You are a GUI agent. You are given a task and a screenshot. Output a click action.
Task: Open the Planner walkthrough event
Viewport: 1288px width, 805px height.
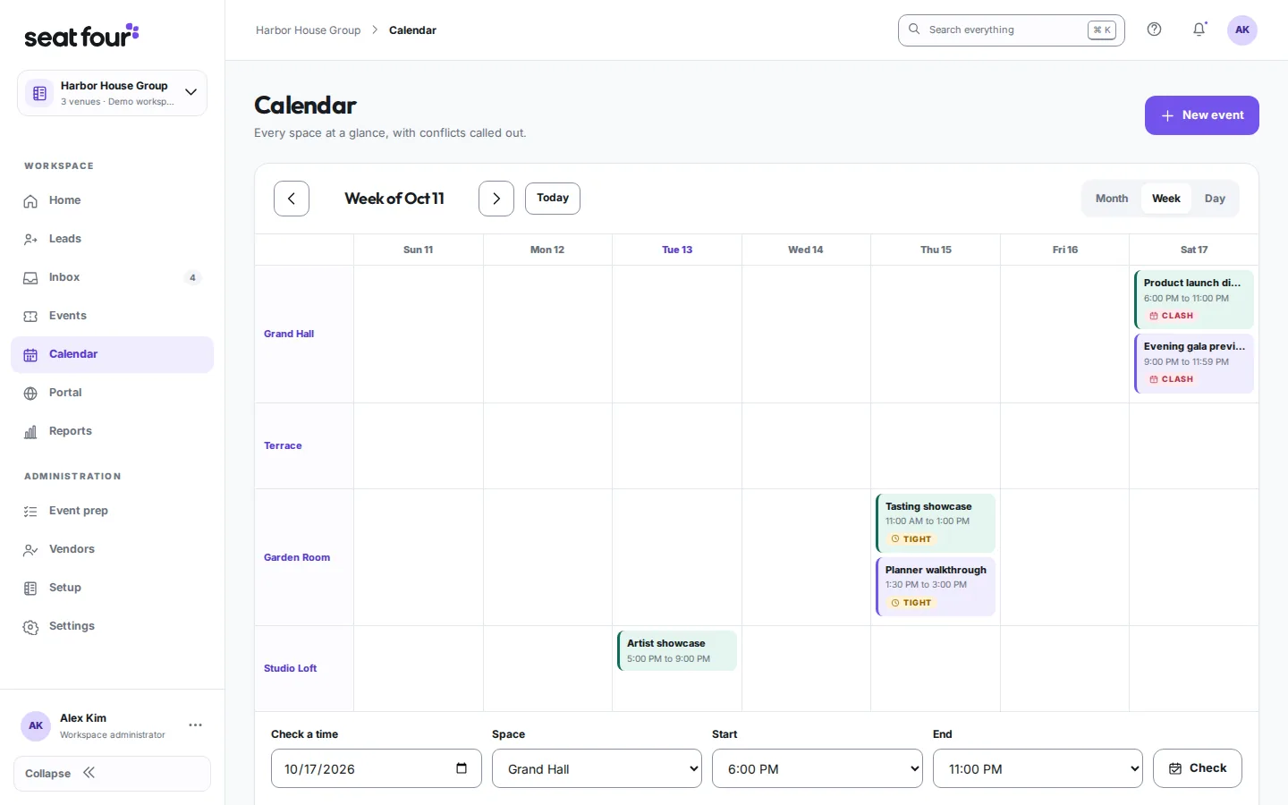(936, 587)
